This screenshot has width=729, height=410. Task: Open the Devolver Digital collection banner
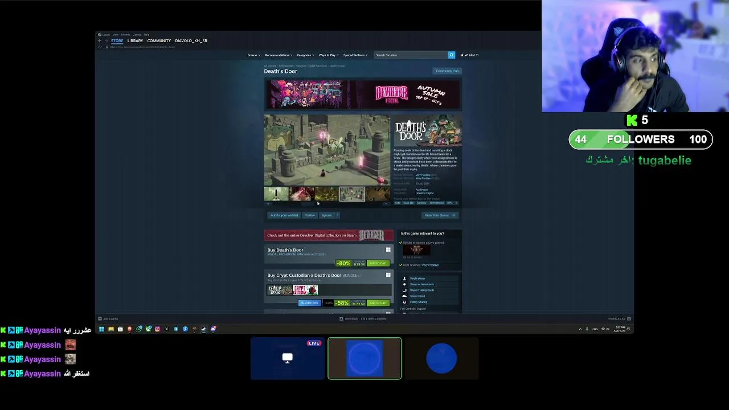tap(329, 235)
